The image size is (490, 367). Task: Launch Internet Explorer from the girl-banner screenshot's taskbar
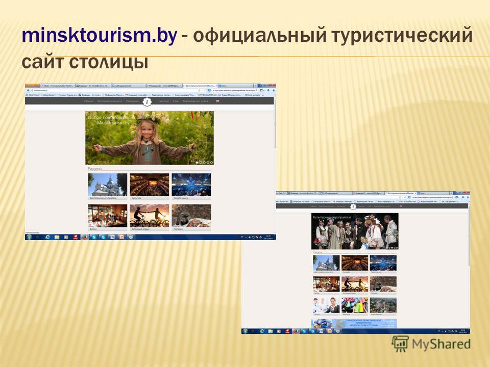[x=47, y=237]
